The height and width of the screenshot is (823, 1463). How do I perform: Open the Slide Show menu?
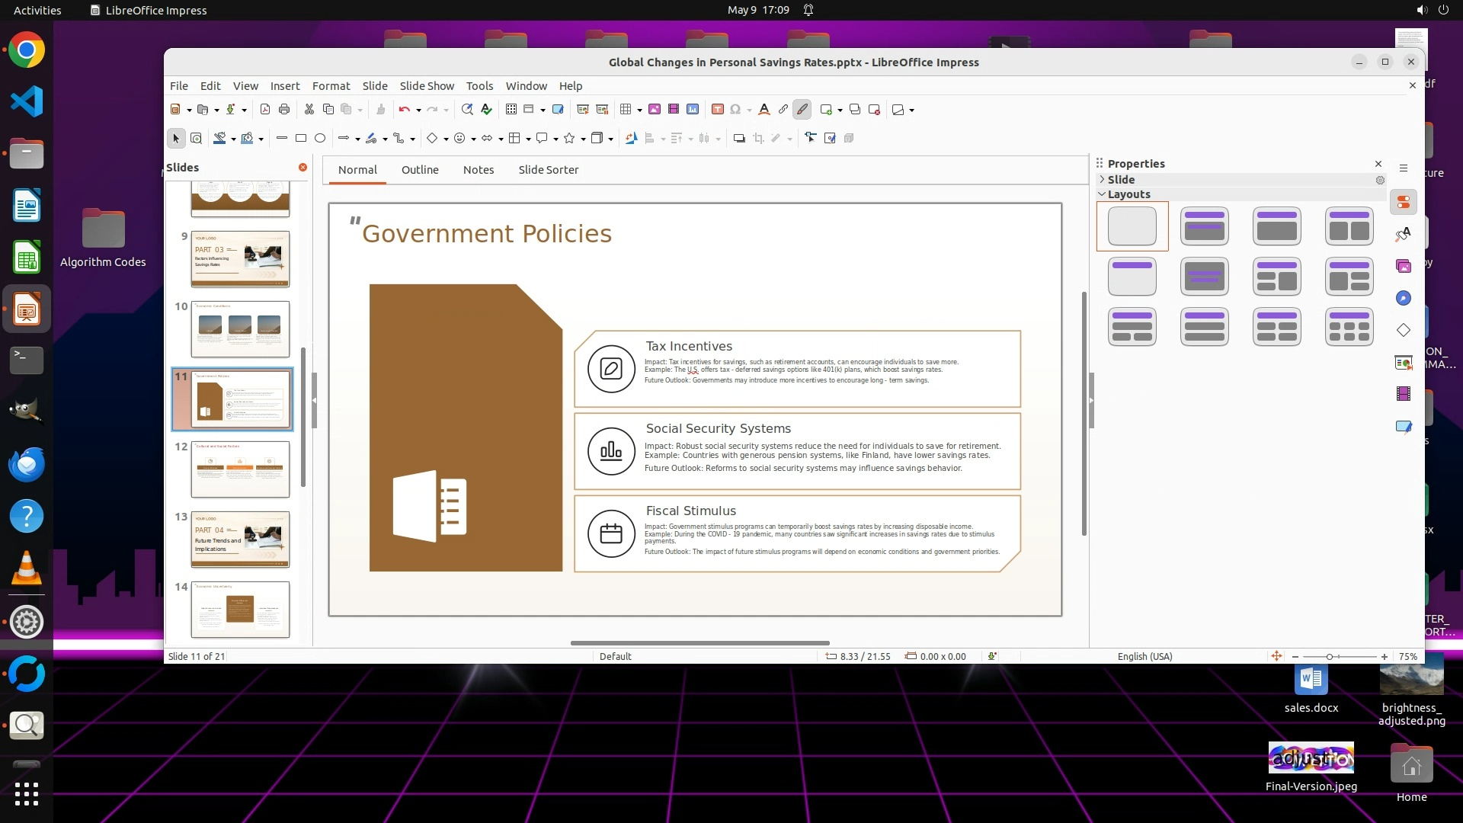click(x=426, y=86)
